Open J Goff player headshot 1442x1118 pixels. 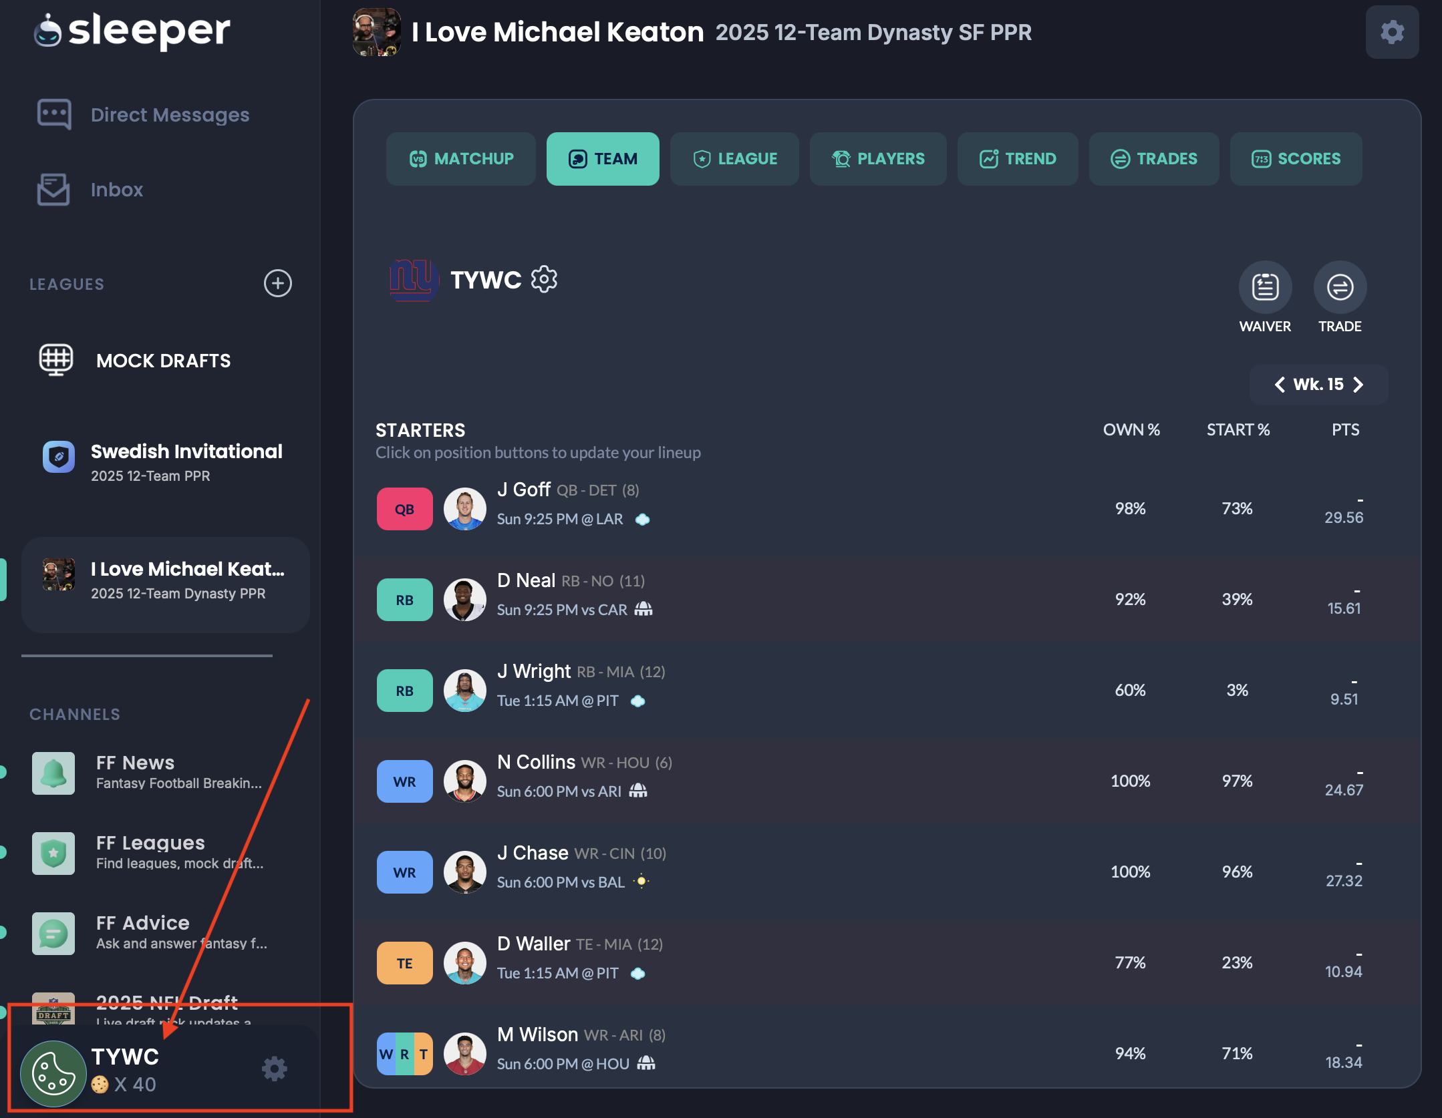464,509
